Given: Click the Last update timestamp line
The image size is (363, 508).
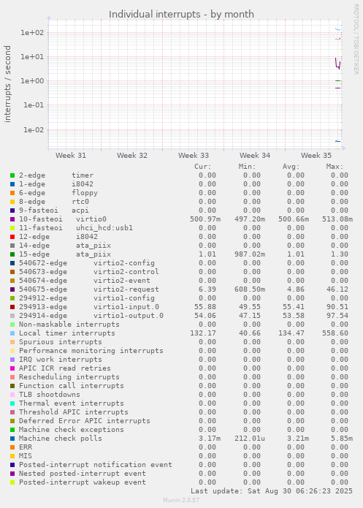Looking at the screenshot, I should pos(272,491).
